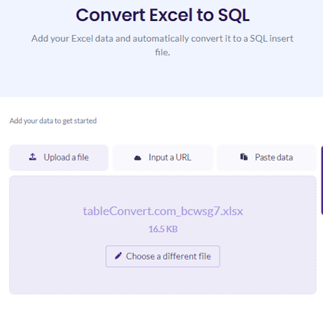Click Choose a different file button
The width and height of the screenshot is (323, 324).
point(163,256)
